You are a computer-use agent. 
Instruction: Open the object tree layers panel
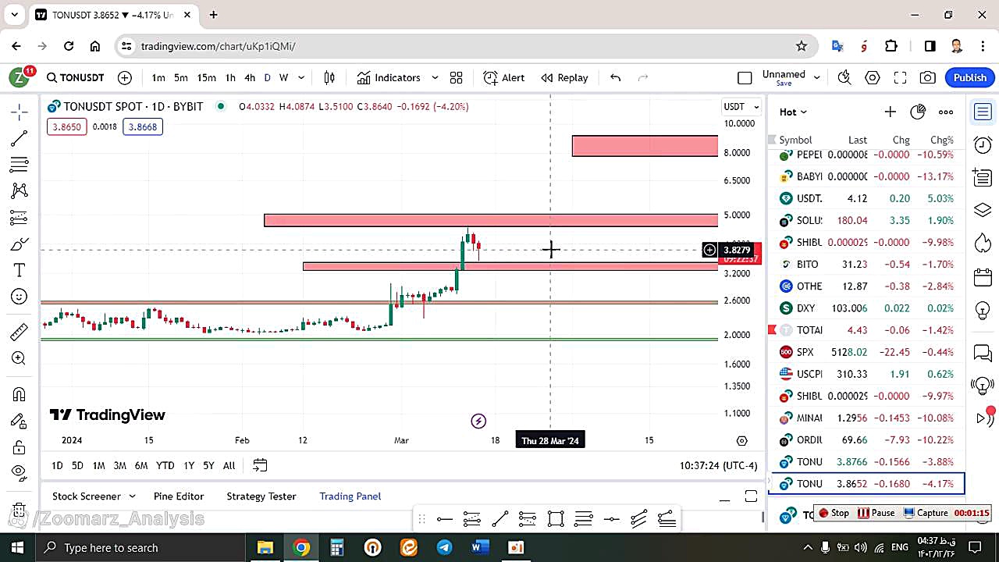(x=983, y=210)
